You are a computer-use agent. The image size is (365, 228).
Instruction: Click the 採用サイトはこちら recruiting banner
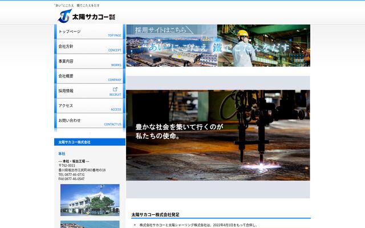click(218, 46)
